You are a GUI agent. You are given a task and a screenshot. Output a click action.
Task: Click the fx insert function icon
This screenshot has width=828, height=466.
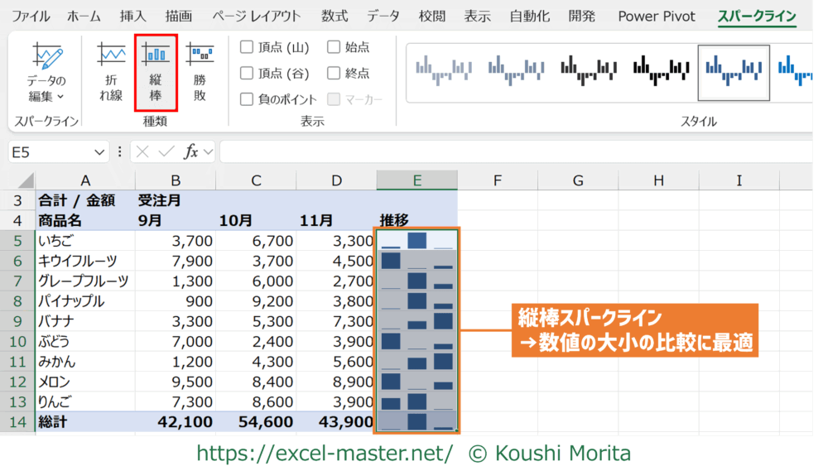190,151
